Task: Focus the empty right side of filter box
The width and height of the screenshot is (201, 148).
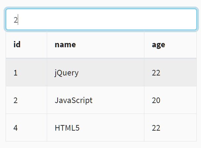Action: (148, 20)
